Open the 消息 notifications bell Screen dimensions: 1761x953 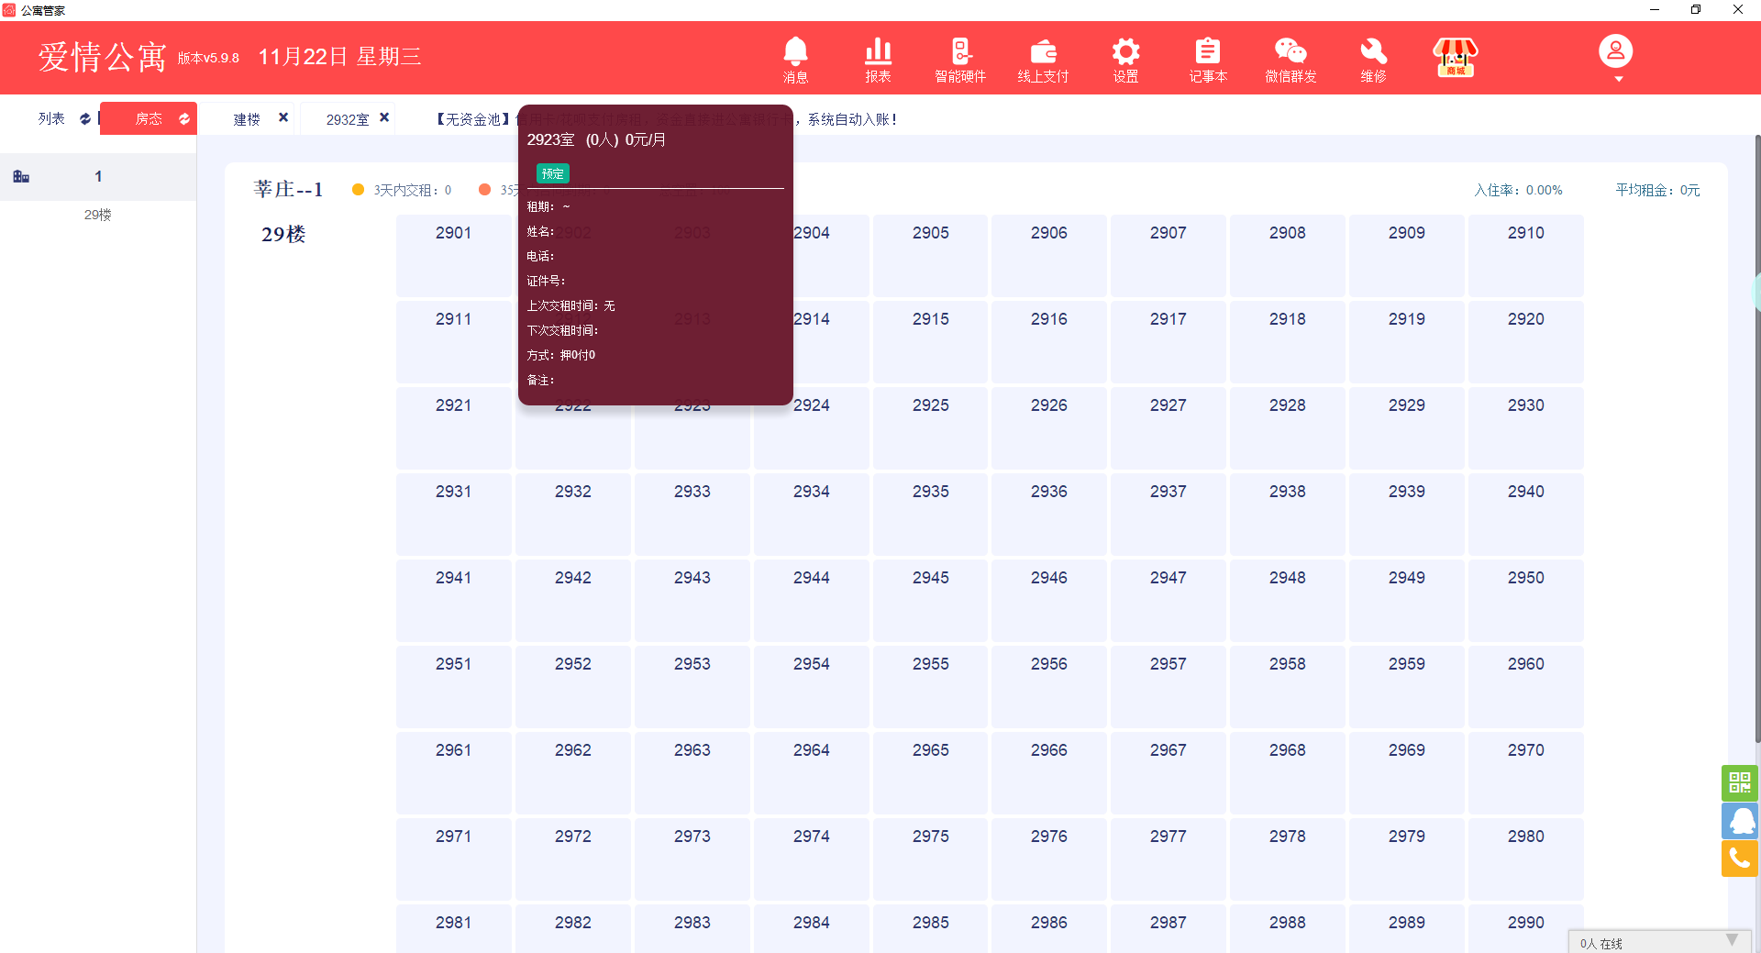[x=795, y=60]
